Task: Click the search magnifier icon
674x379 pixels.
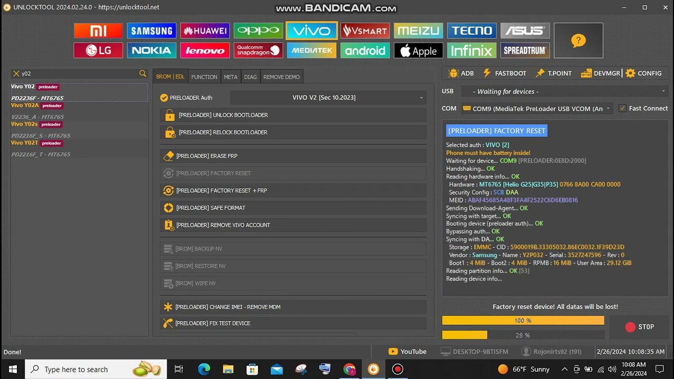Action: click(143, 74)
